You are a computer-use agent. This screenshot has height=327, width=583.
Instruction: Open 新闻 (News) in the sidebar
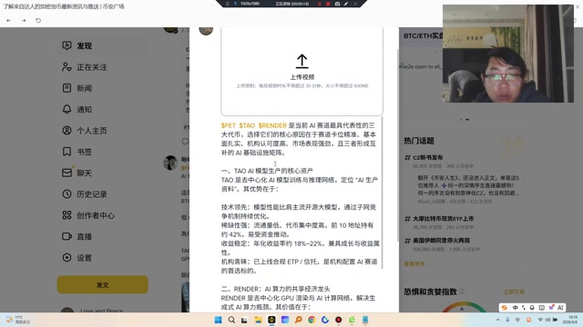77,88
